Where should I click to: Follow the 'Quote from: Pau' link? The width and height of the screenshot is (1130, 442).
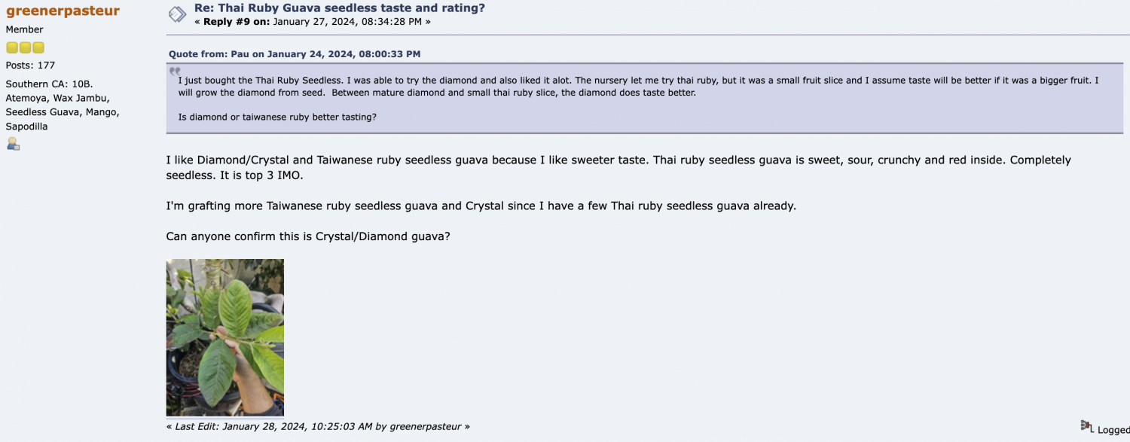(x=294, y=54)
